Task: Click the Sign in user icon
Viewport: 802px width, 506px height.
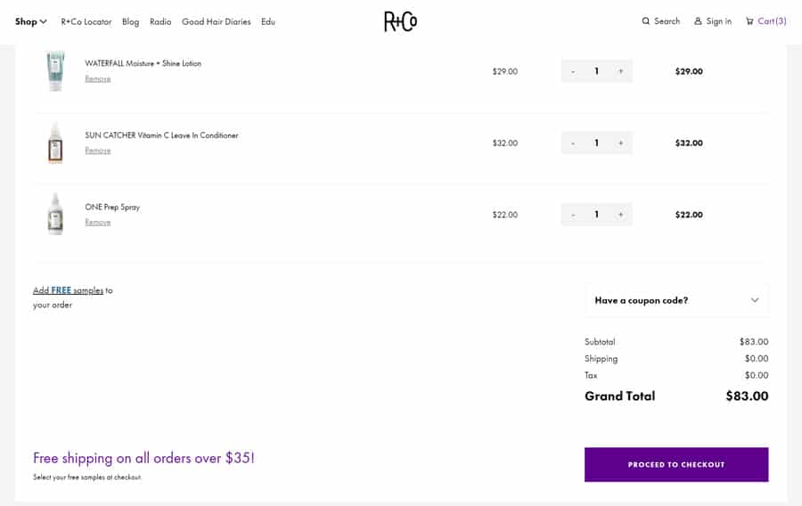Action: [698, 21]
